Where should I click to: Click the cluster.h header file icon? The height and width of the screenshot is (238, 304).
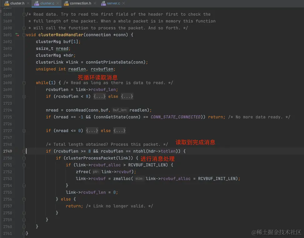[7, 3]
